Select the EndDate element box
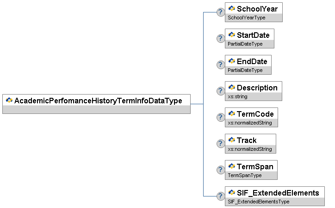The width and height of the screenshot is (335, 208). tap(252, 61)
